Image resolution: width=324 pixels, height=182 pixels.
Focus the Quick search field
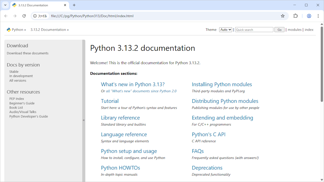click(254, 30)
